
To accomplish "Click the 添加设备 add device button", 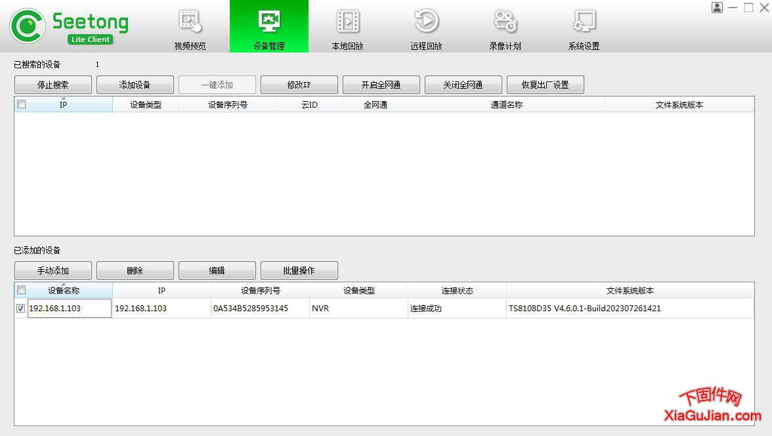I will coord(135,85).
